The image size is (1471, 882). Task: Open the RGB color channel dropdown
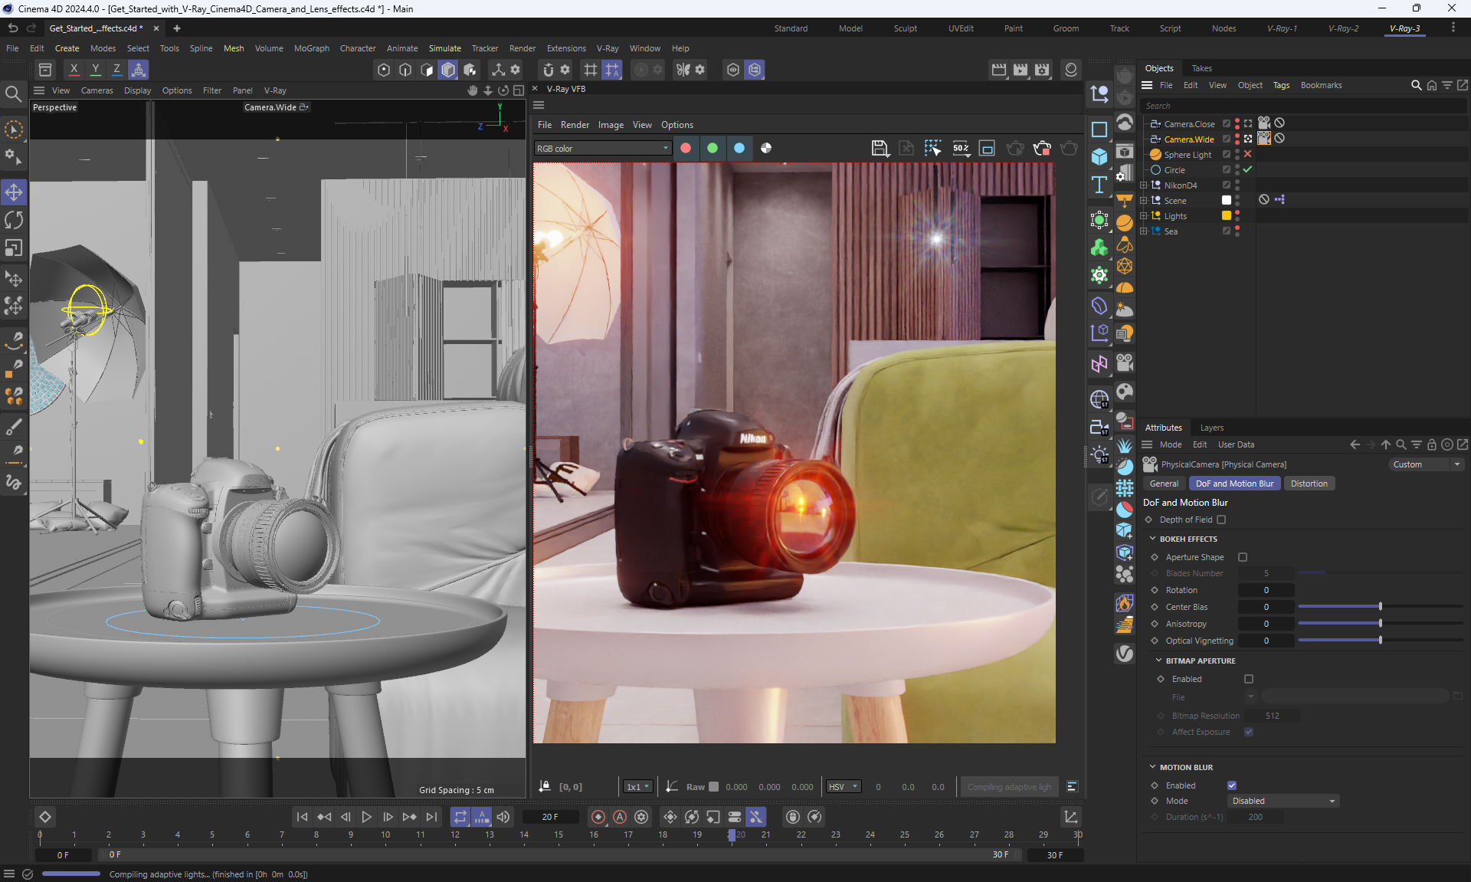coord(602,148)
